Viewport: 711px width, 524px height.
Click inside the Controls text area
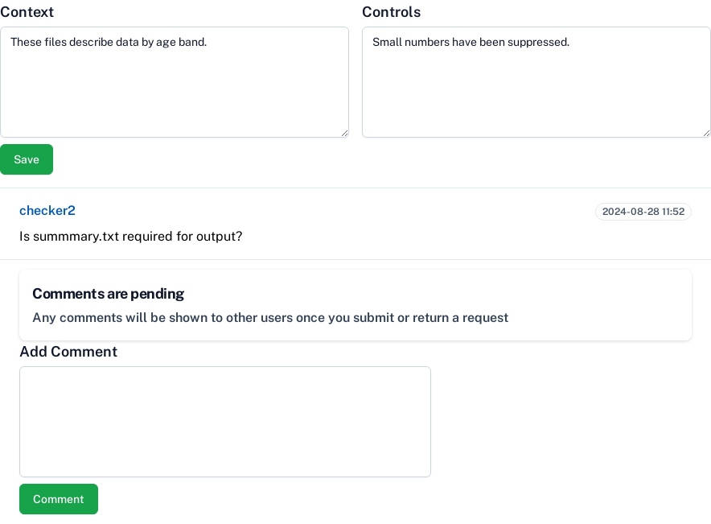click(x=536, y=89)
